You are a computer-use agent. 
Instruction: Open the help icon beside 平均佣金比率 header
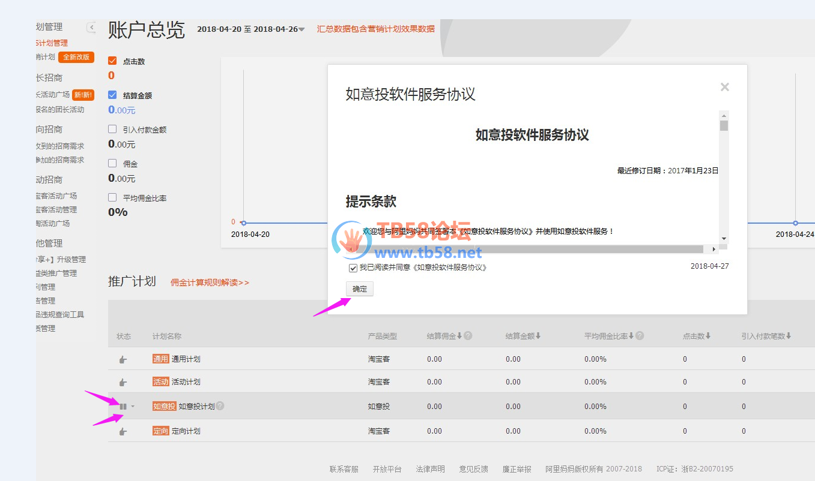click(640, 336)
